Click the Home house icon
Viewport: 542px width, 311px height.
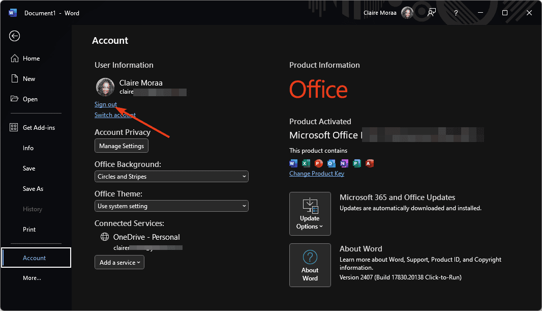tap(15, 58)
